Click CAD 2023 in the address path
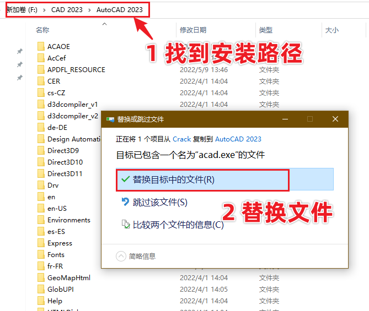 click(x=67, y=9)
